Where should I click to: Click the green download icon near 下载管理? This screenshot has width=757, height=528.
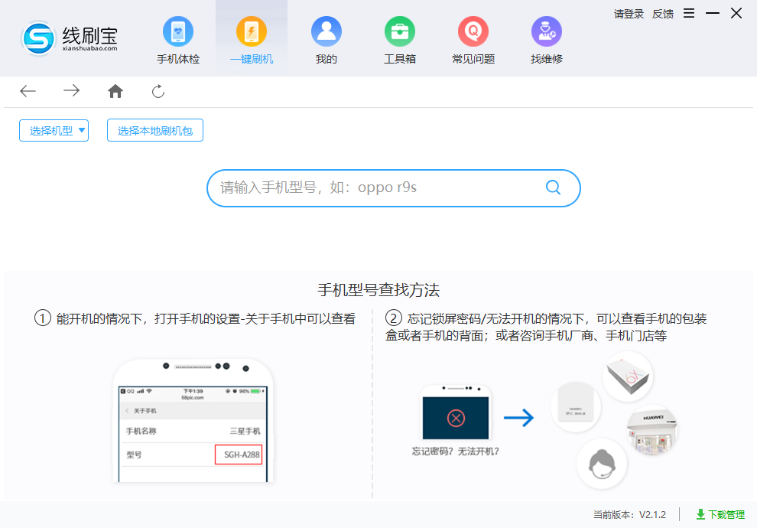click(700, 514)
